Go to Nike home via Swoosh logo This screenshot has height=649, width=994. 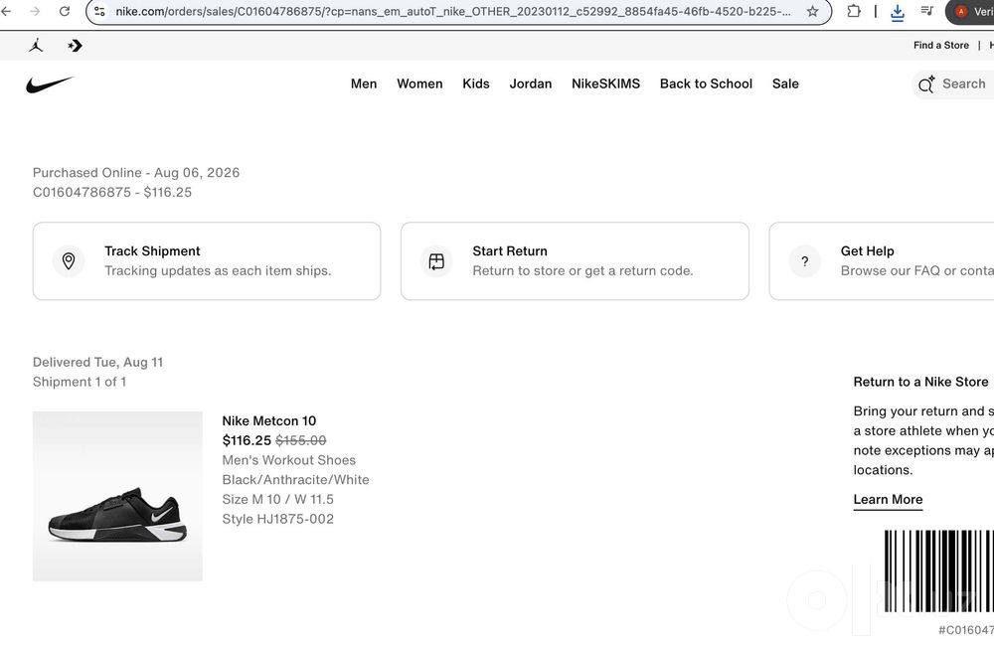50,84
